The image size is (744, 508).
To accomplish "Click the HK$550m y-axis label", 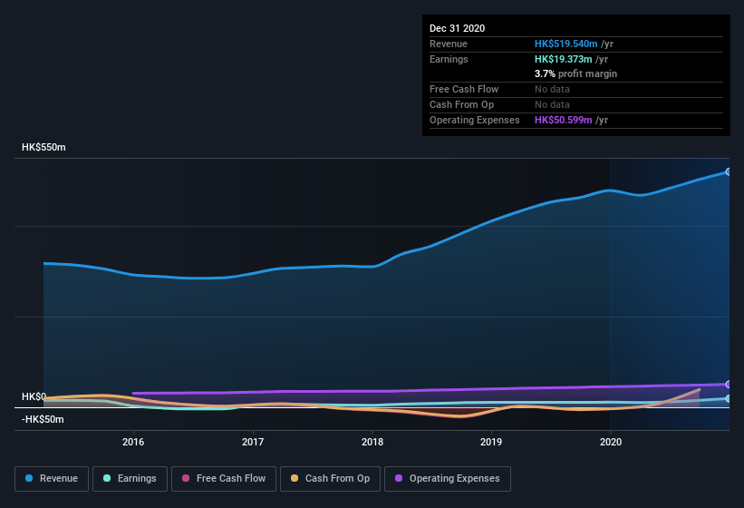I will click(43, 147).
